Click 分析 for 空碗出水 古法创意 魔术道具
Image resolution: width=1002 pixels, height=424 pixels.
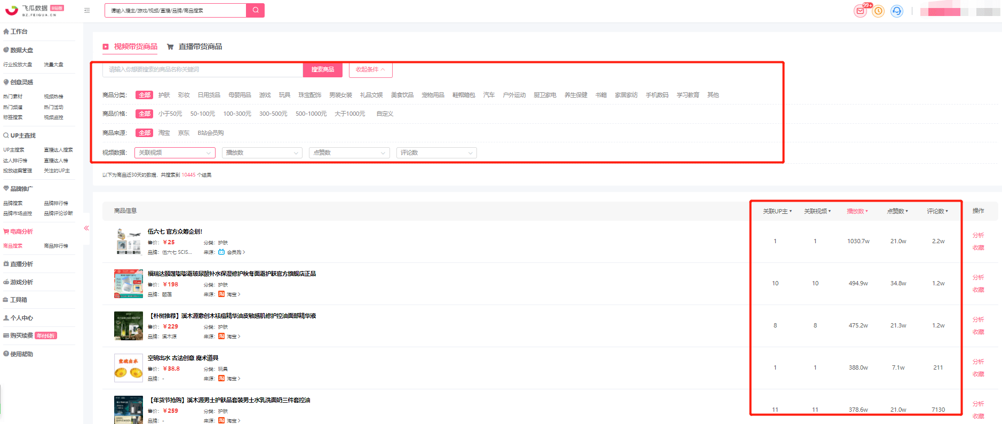click(x=978, y=362)
